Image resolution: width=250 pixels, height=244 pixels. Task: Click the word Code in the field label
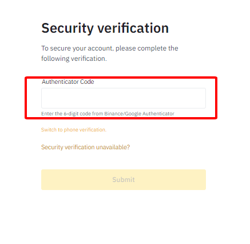click(x=87, y=82)
